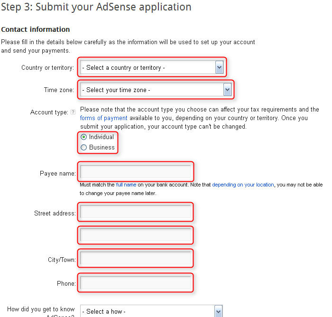Click the 'Time zone:' label
The image size is (332, 317).
tap(59, 90)
